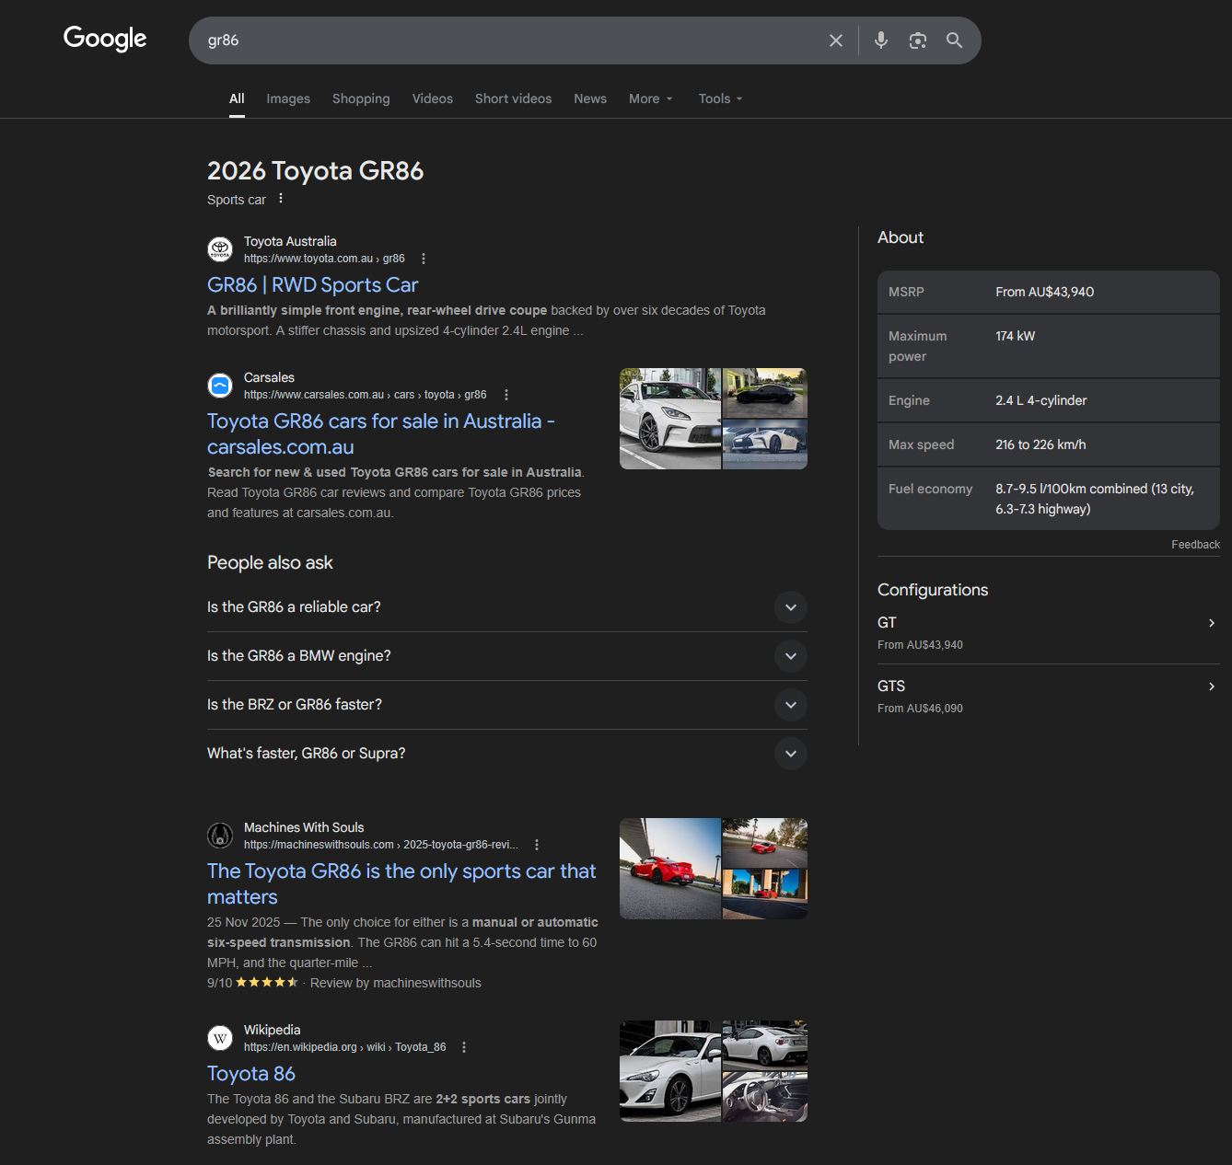
Task: Open Machines With Souls result options
Action: click(537, 845)
